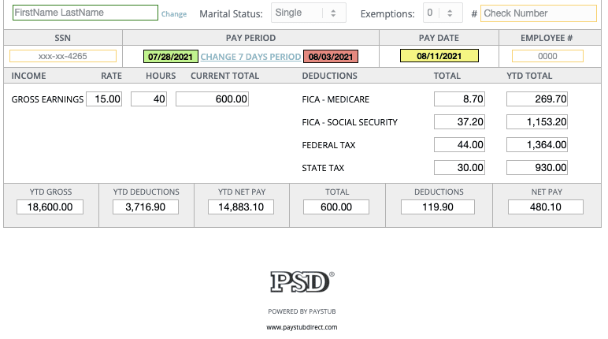Select the Federal Tax total 44.00 field
The height and width of the screenshot is (339, 608).
point(461,145)
